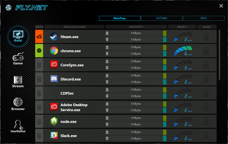This screenshot has width=228, height=144.
Task: Click the PRIORITY column header
Action: 182,27
